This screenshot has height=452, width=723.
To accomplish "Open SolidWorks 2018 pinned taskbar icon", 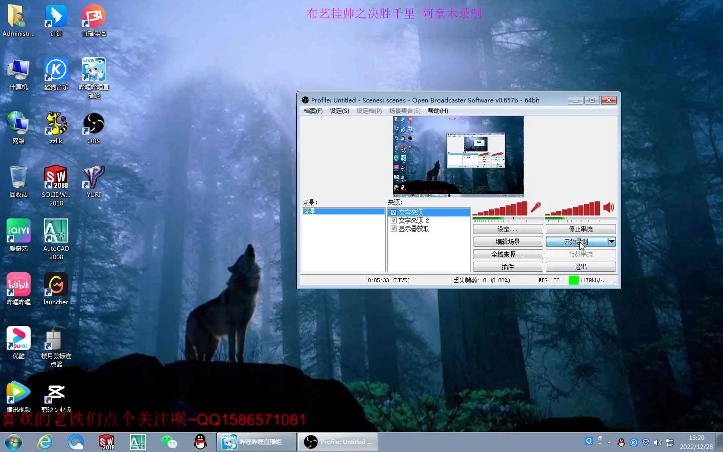I will tap(107, 442).
